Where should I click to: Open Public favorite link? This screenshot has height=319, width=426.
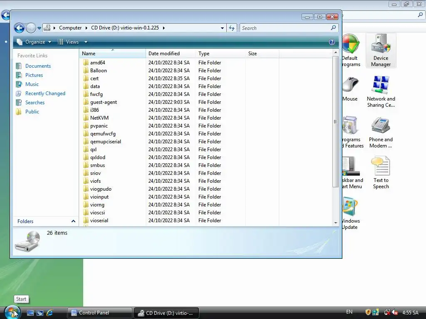[x=32, y=111]
